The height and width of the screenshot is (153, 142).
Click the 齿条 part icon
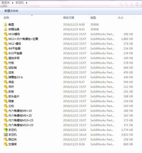[x=6, y=72]
